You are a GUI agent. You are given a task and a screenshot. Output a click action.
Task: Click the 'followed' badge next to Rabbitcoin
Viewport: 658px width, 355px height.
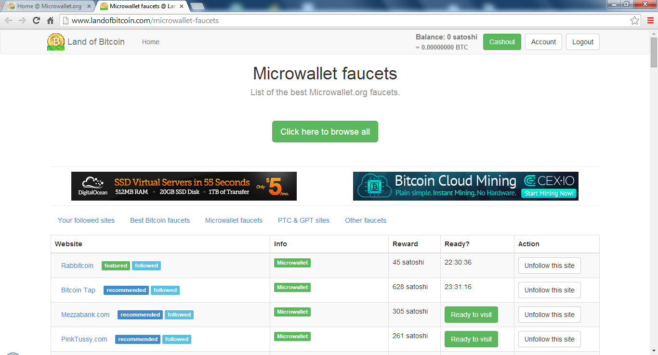click(x=146, y=266)
